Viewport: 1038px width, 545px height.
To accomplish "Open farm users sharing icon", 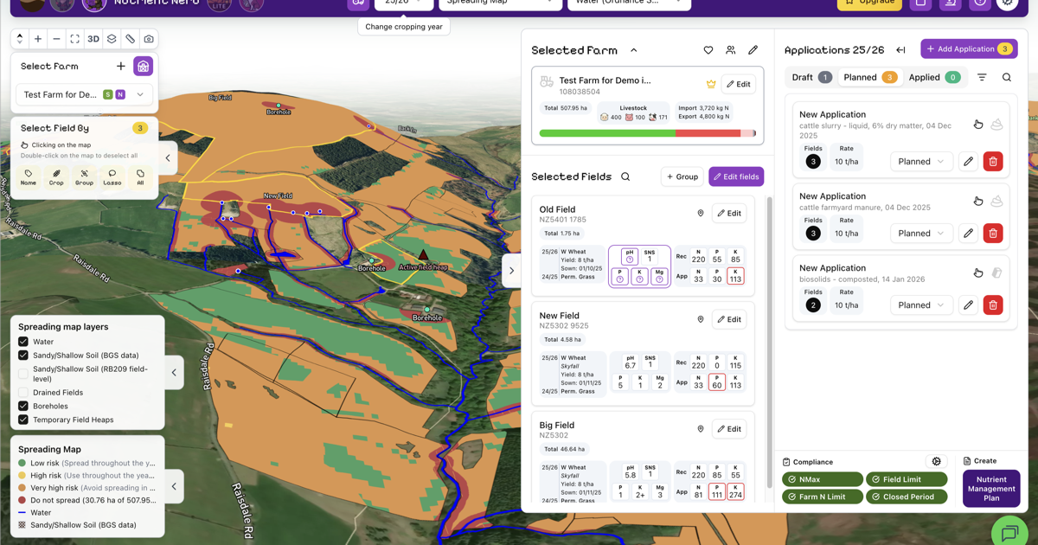I will click(731, 51).
